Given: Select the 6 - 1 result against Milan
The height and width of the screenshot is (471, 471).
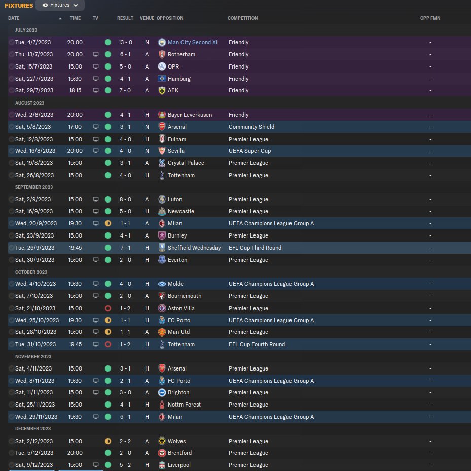Looking at the screenshot, I should pyautogui.click(x=125, y=417).
